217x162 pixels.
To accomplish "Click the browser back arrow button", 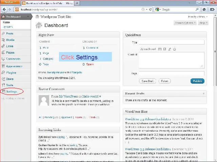I will 4,10.
